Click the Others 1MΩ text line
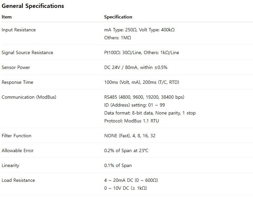Viewport: 253px width, 197px height. (118, 38)
